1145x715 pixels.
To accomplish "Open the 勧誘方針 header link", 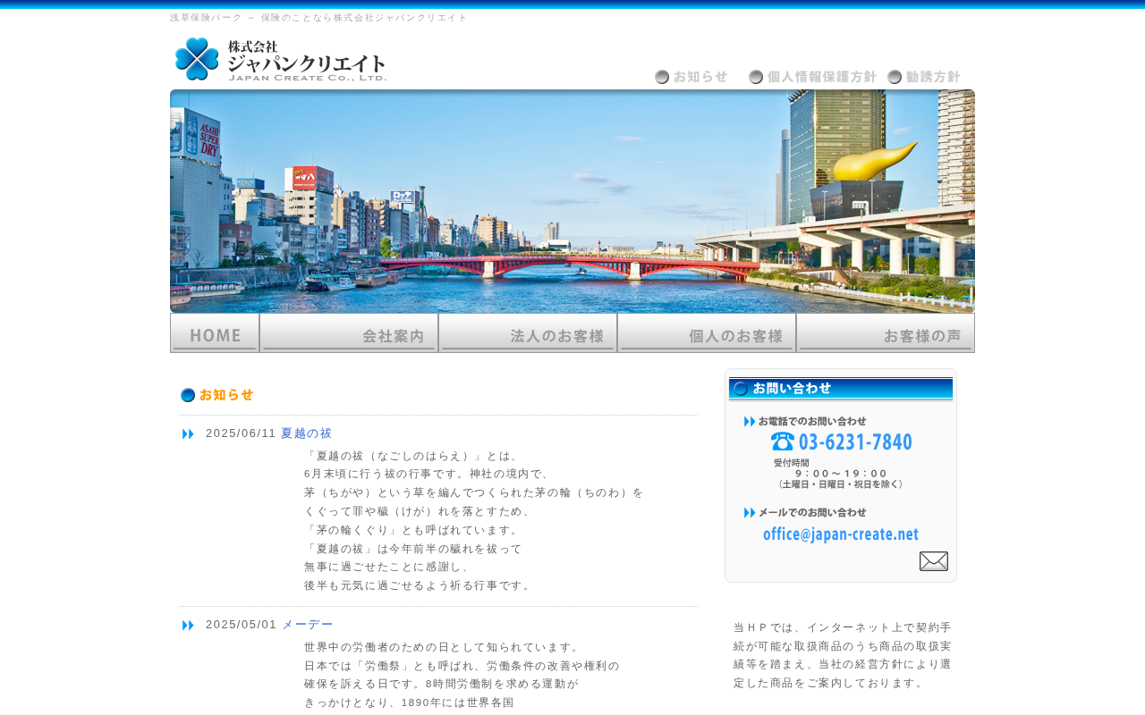I will tap(933, 77).
